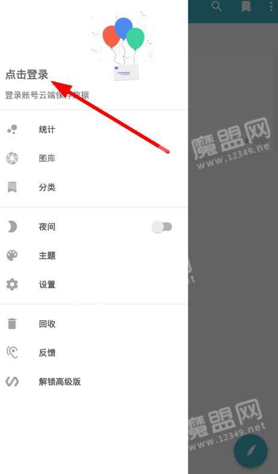Open the palette theme icon
Screen dimensions: 278x474
pyautogui.click(x=12, y=255)
